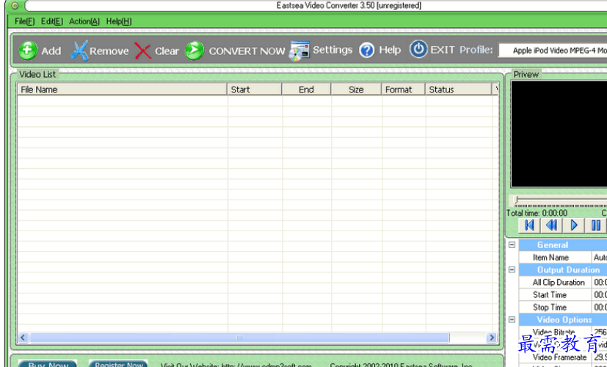Click the CONVERT NOW label
607x367 pixels.
[x=247, y=51]
